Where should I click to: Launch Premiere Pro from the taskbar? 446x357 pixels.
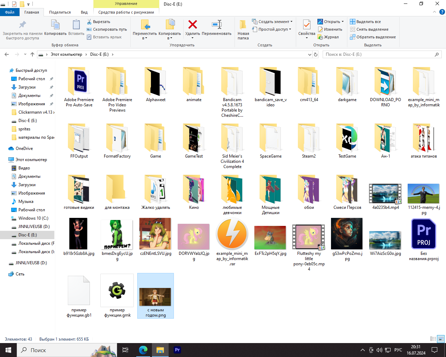point(177,350)
